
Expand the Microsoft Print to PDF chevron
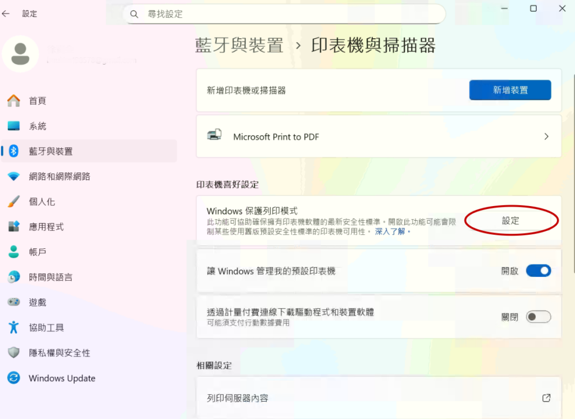pyautogui.click(x=546, y=136)
